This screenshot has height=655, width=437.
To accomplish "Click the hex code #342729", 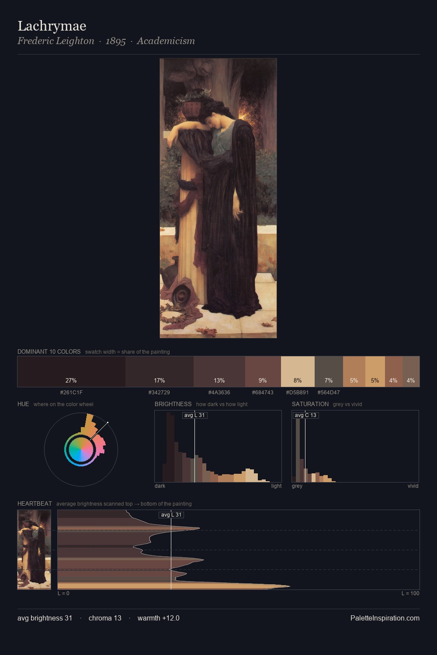I will 159,393.
